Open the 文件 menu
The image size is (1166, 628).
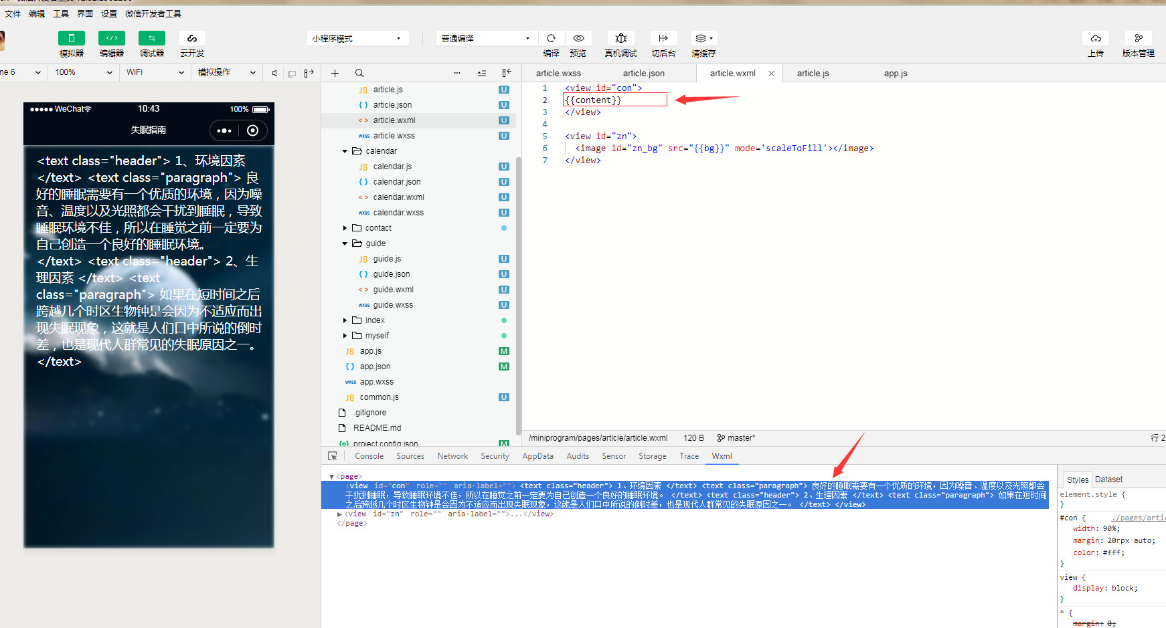click(x=13, y=13)
